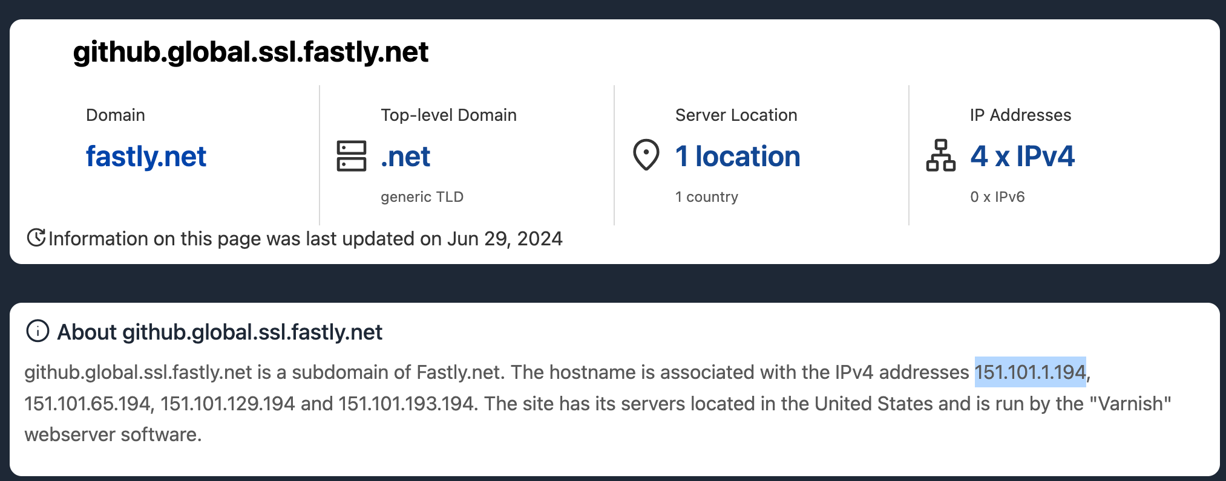Click the 'Server Location' label
Viewport: 1226px width, 481px height.
[736, 115]
